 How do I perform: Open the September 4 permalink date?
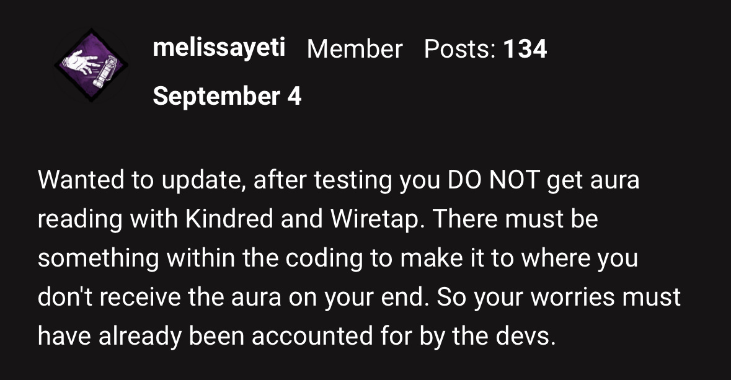point(227,96)
